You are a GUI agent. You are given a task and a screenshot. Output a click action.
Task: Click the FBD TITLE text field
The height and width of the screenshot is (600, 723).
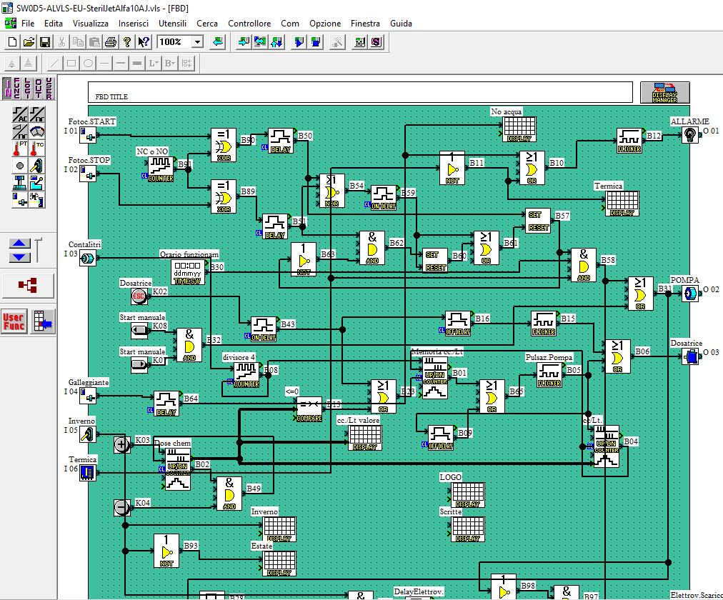click(x=286, y=91)
